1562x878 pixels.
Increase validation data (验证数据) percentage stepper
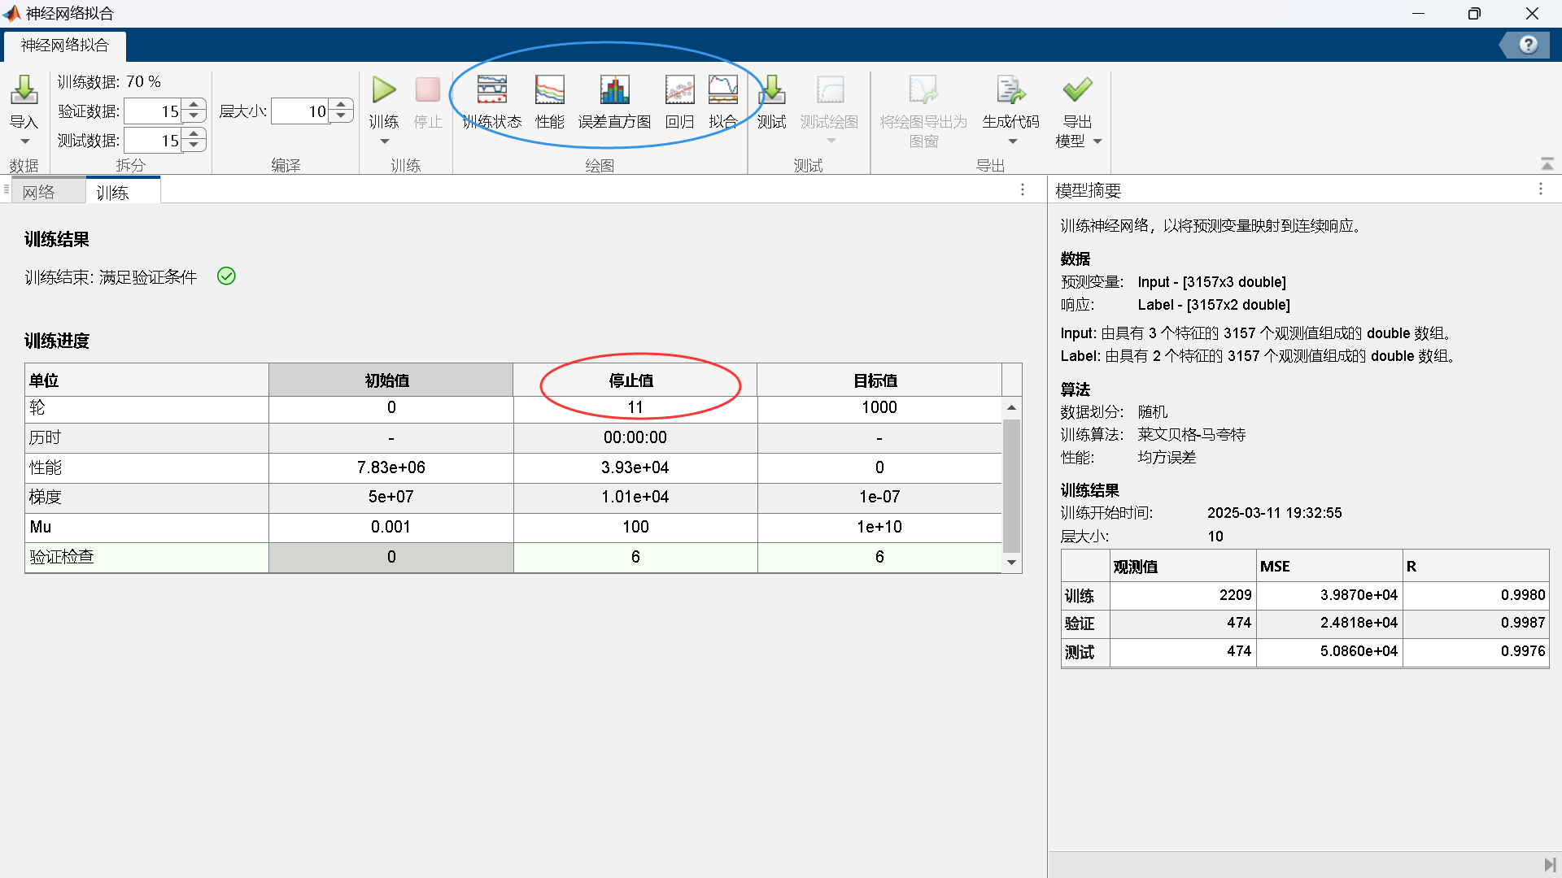click(194, 105)
